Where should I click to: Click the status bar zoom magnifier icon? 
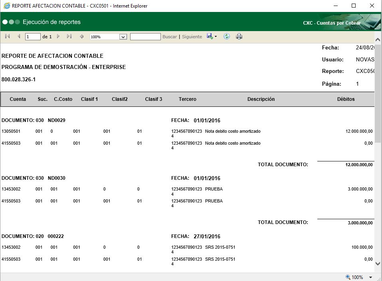pos(348,277)
